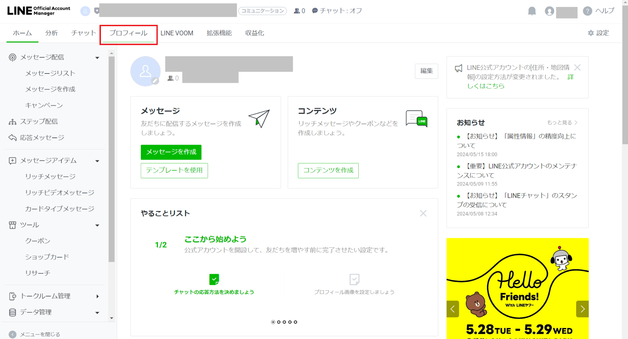Open the LINEチャット stamp announcement

tap(517, 200)
